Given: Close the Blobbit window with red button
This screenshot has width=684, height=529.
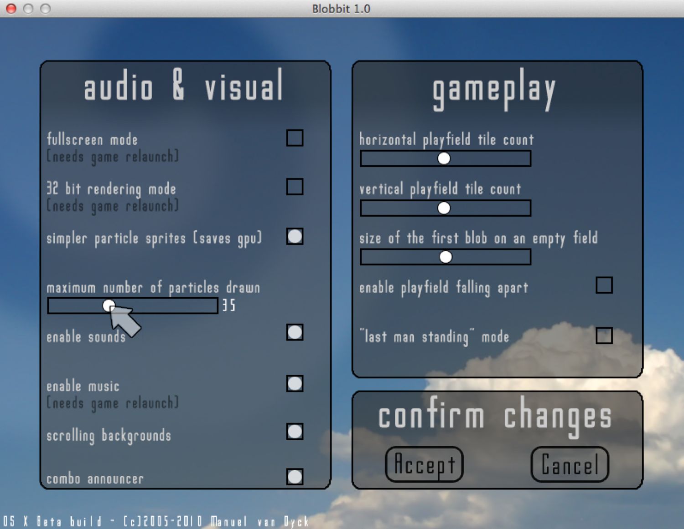Looking at the screenshot, I should point(11,9).
